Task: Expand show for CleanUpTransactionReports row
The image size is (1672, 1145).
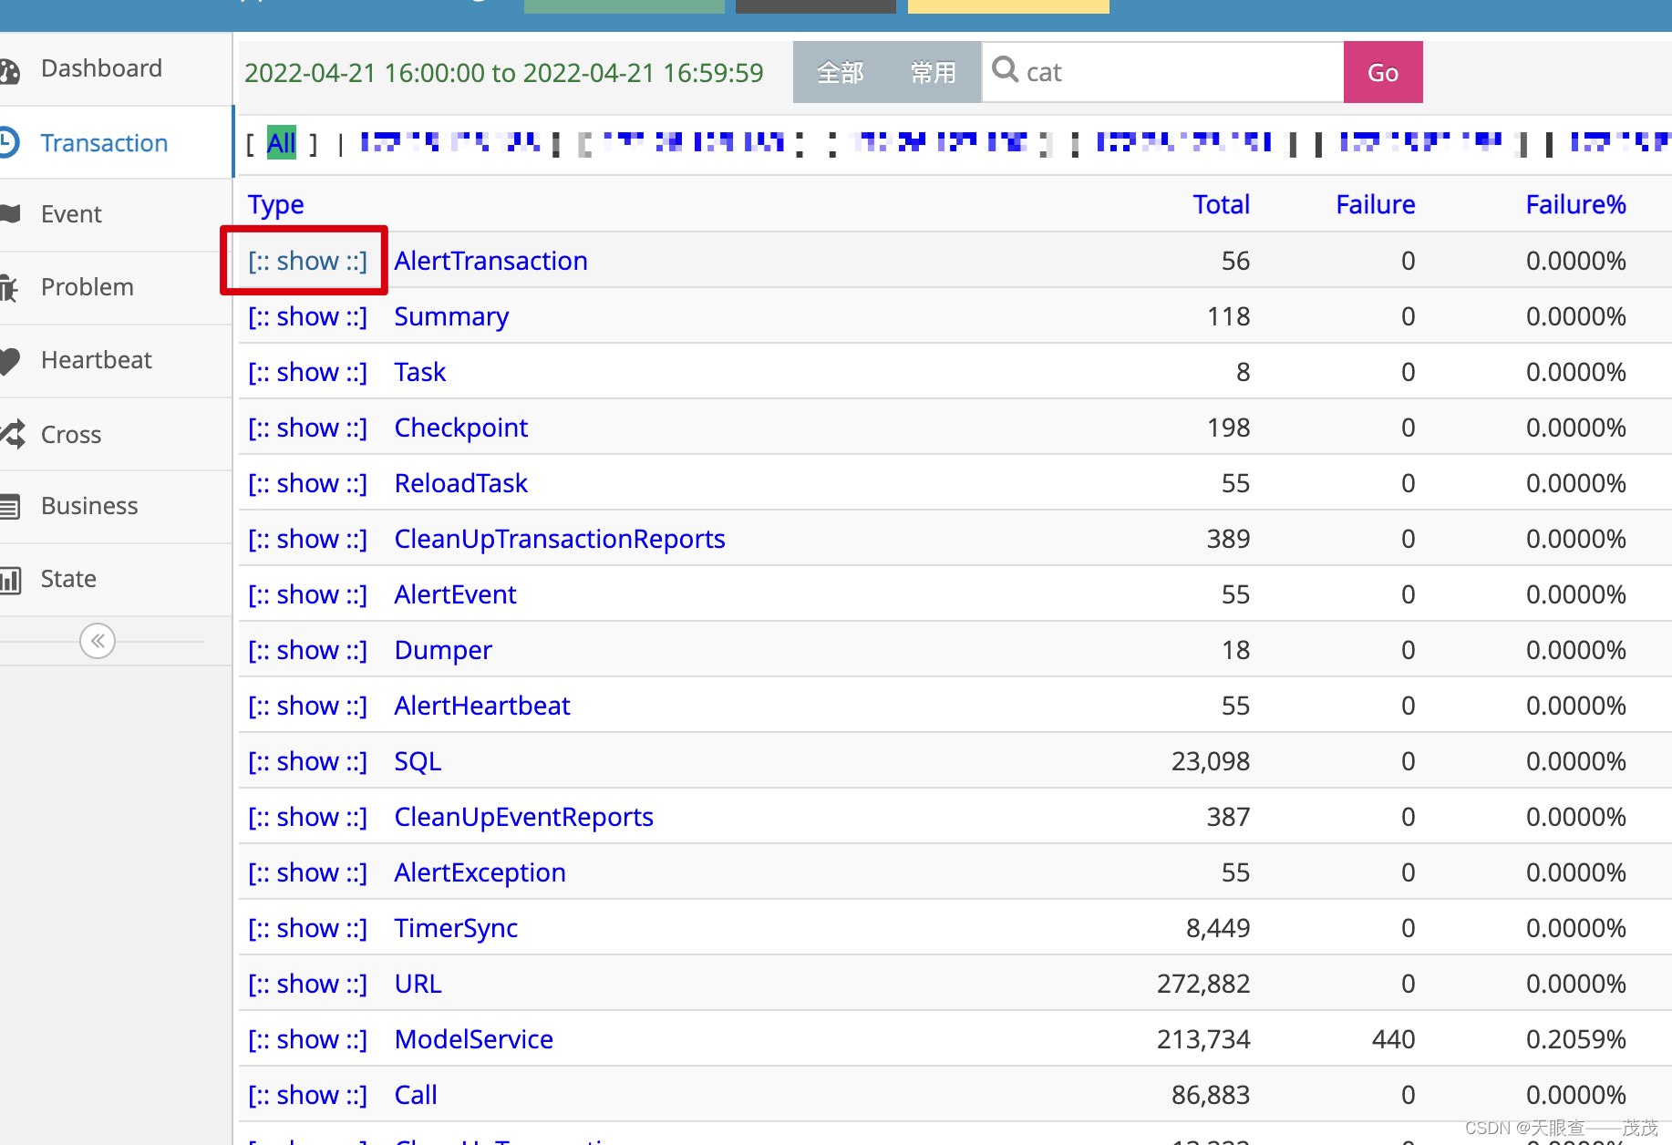Action: [307, 539]
